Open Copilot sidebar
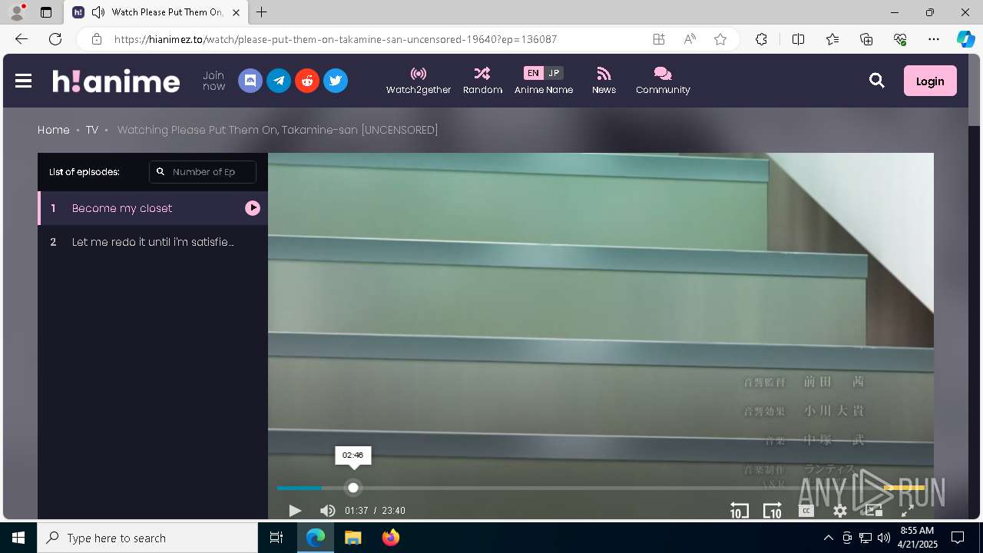Screen dimensions: 983x553 [965, 39]
